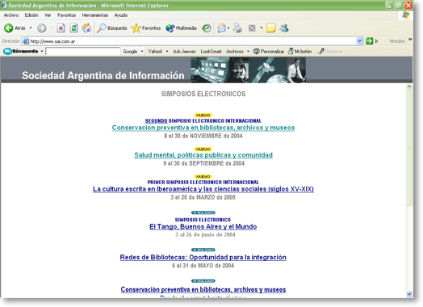Open the Herramientas menu
The image size is (423, 307).
tap(95, 15)
